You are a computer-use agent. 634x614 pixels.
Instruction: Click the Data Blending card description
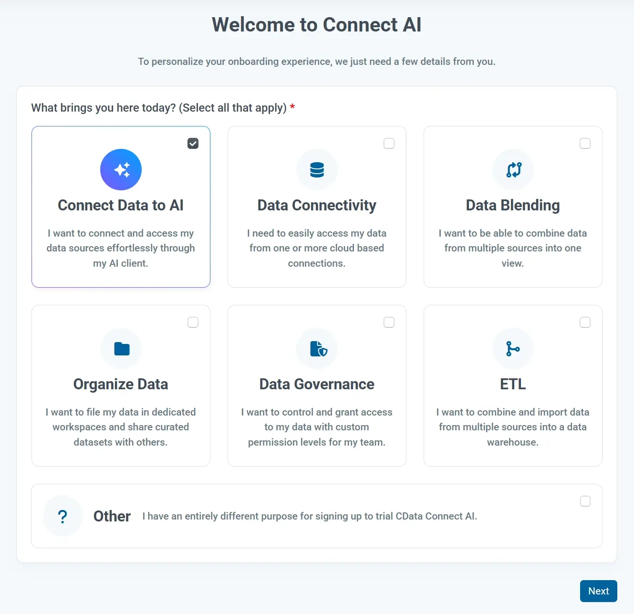pyautogui.click(x=513, y=248)
